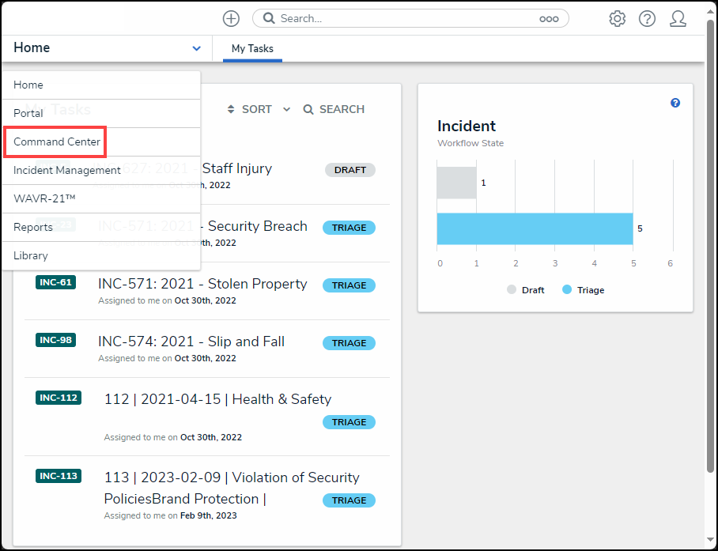The image size is (718, 551).
Task: Click the INC-98 badge
Action: [55, 340]
